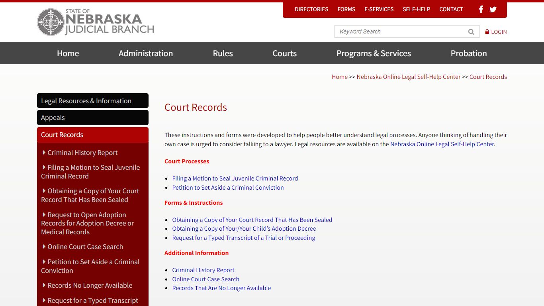Screen dimensions: 544x306
Task: Expand the Criminal History Report sidebar item
Action: click(x=82, y=153)
